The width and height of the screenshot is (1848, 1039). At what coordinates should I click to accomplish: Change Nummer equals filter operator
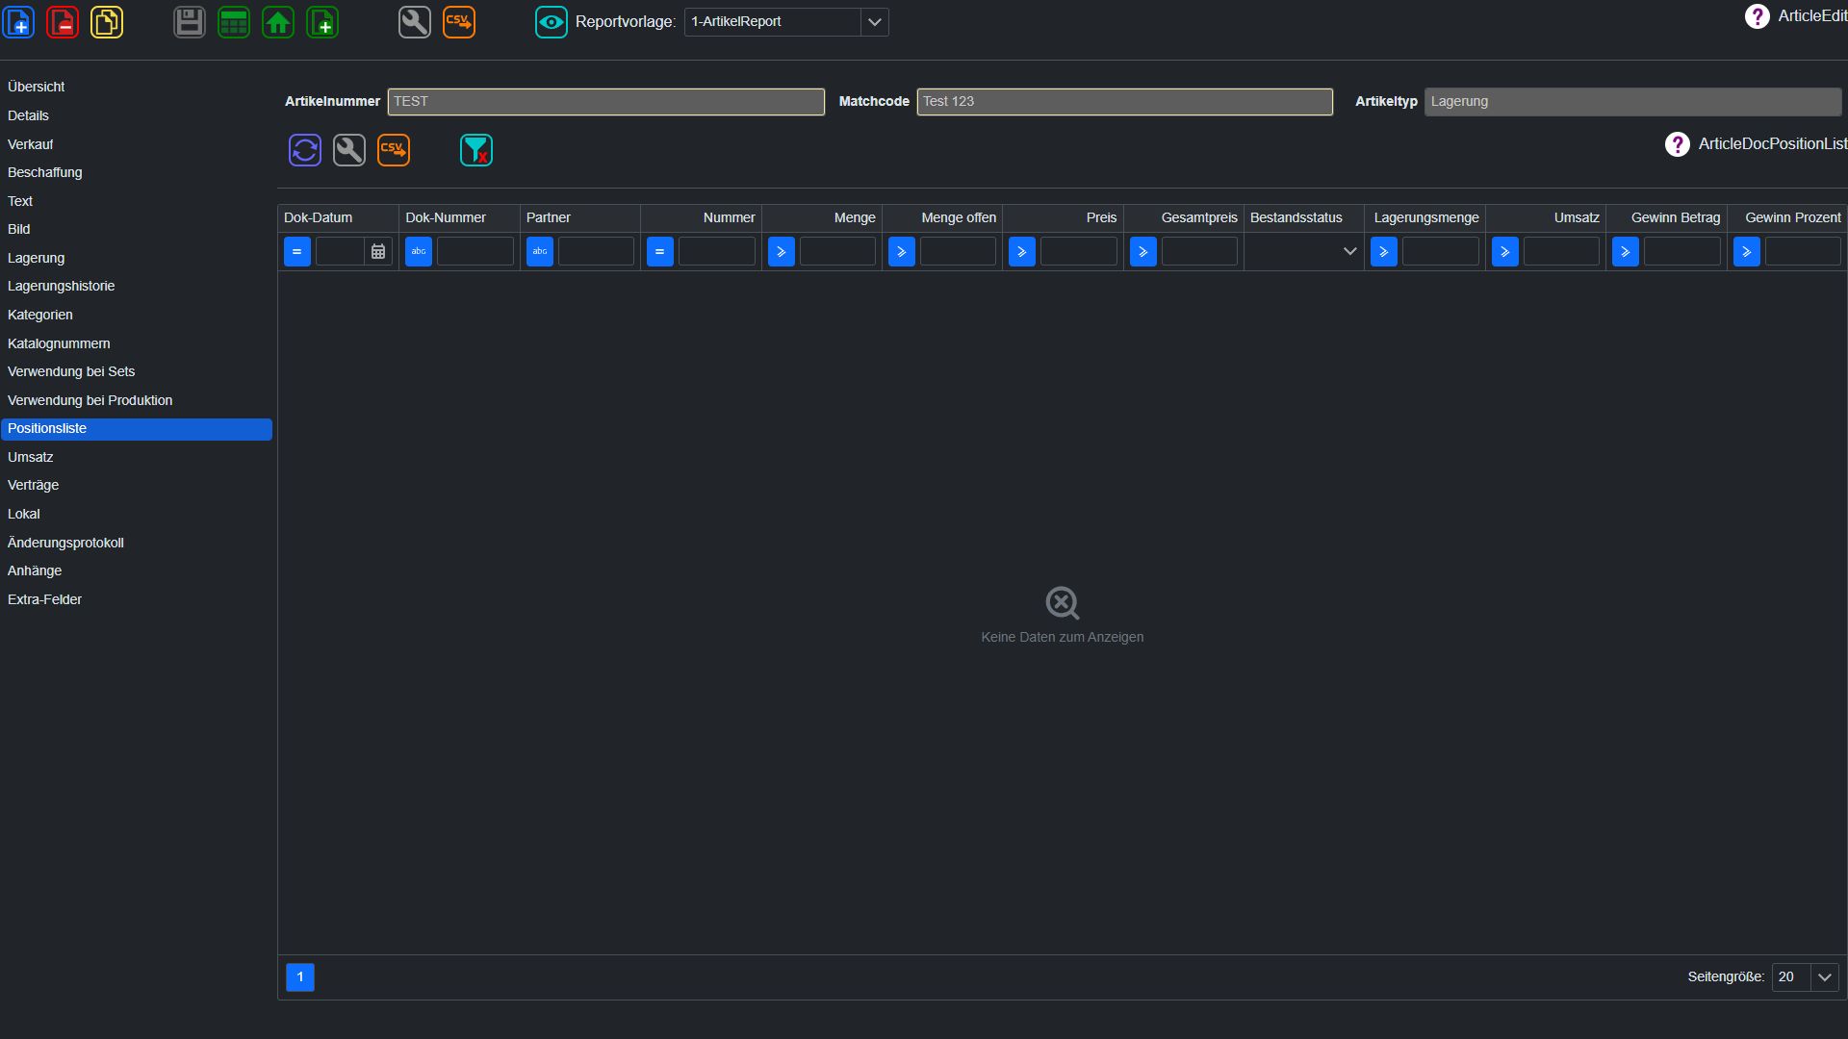[660, 251]
